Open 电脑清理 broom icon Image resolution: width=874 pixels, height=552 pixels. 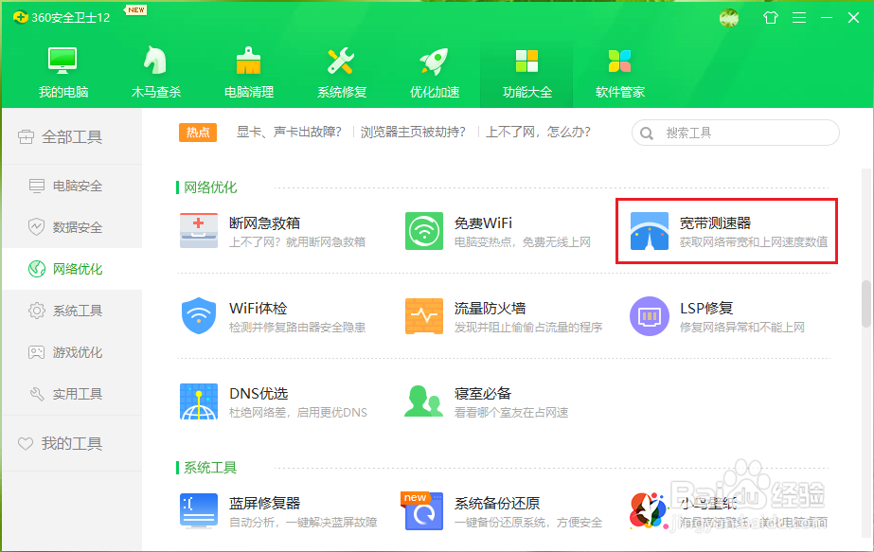[x=248, y=61]
